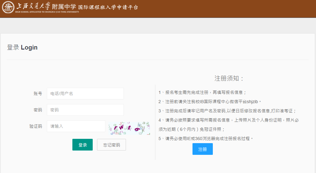Viewport: 316px width, 173px height.
Task: Click the 上海交通大学 calligraphy title in header
Action: point(33,6)
